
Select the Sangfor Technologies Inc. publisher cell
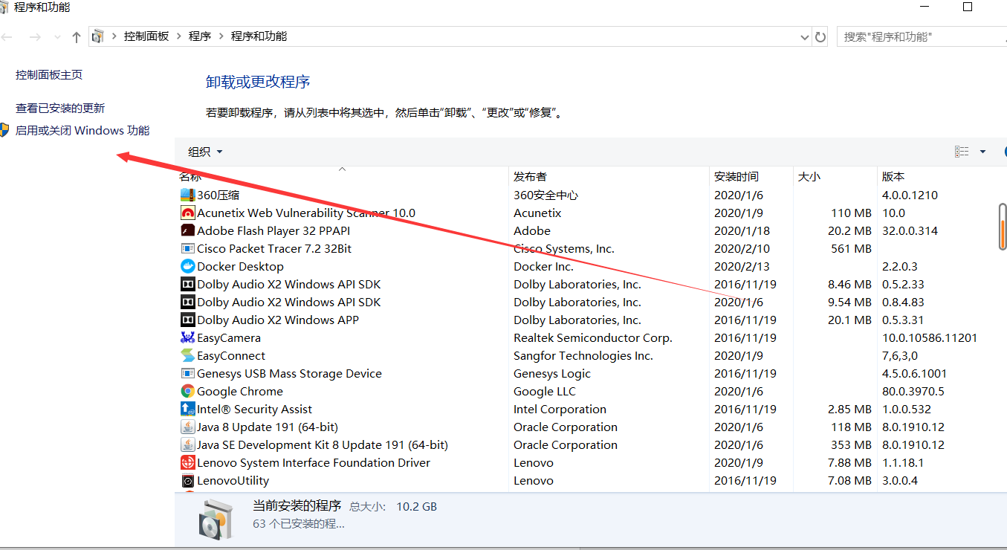pyautogui.click(x=583, y=355)
